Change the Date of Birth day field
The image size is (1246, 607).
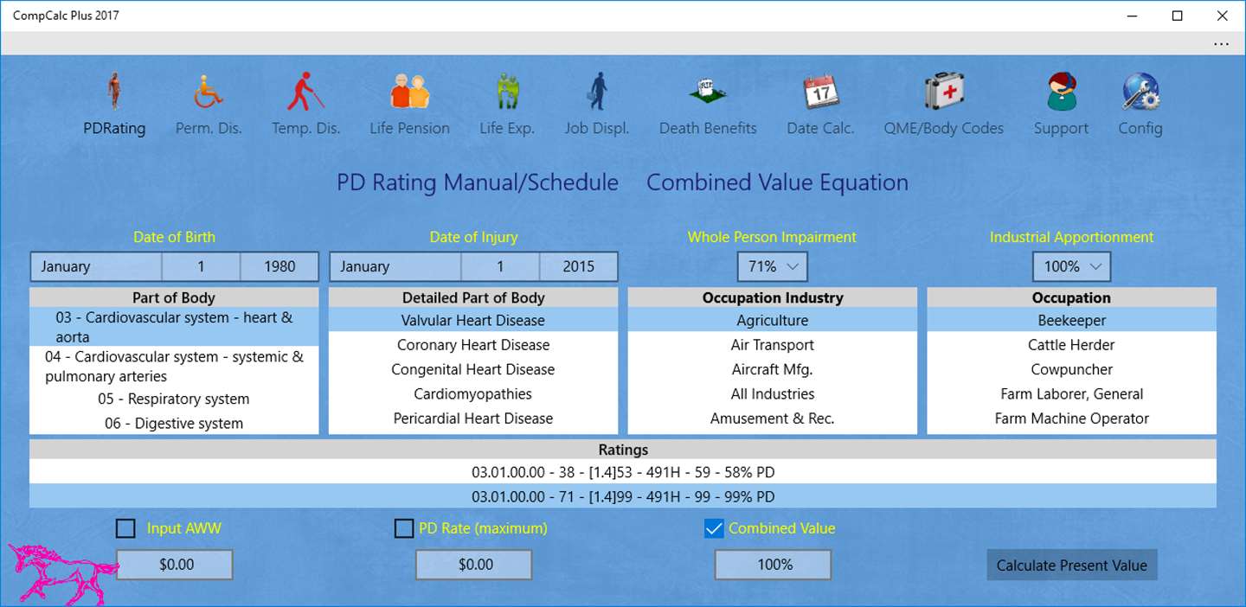(202, 266)
